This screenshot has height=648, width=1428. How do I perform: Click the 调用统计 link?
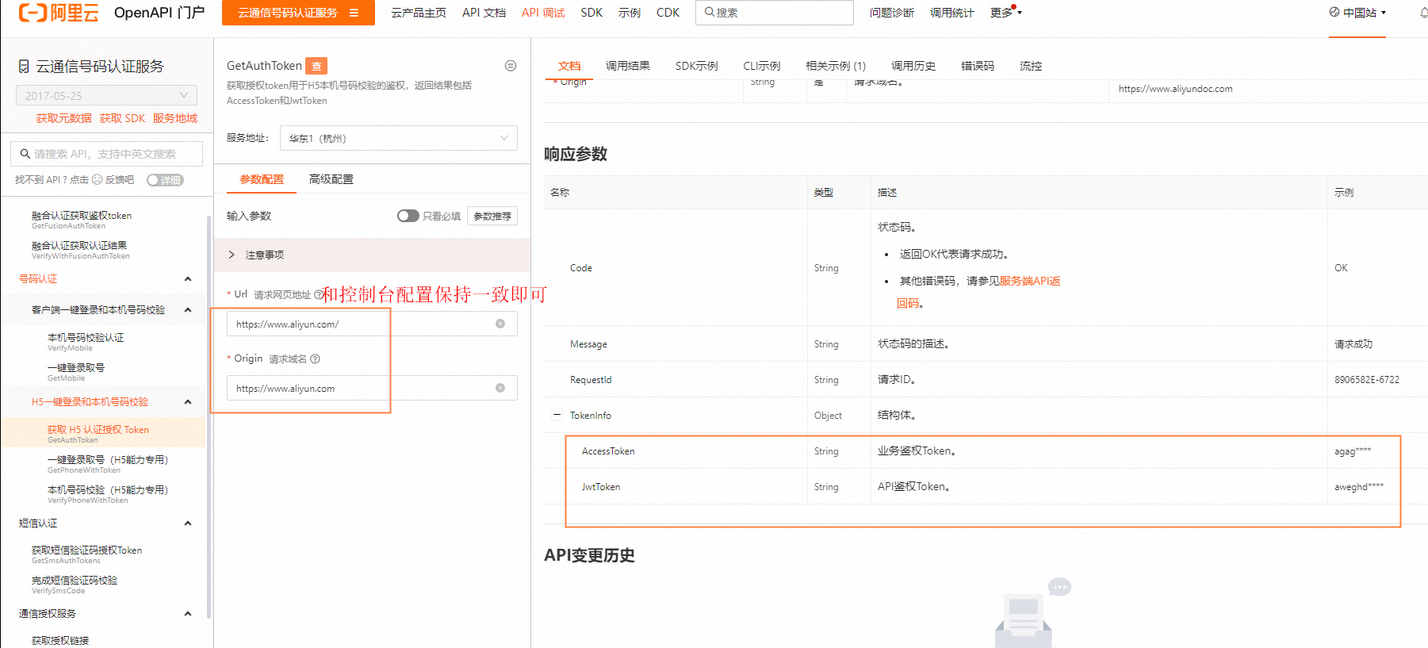[x=951, y=13]
